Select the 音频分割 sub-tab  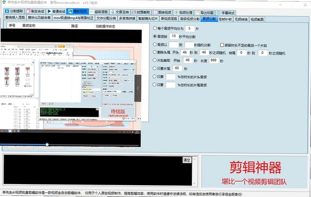tap(209, 19)
